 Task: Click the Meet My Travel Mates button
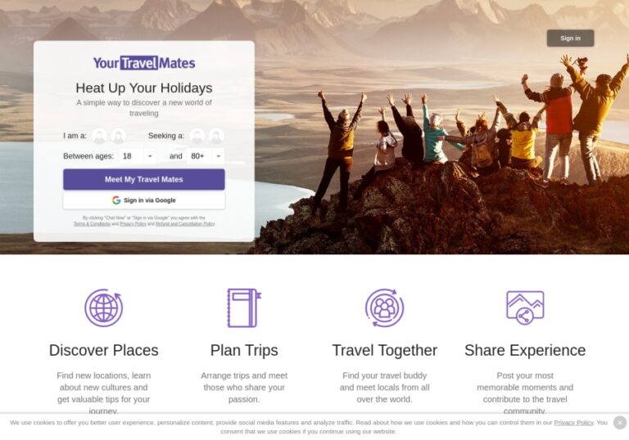(144, 180)
